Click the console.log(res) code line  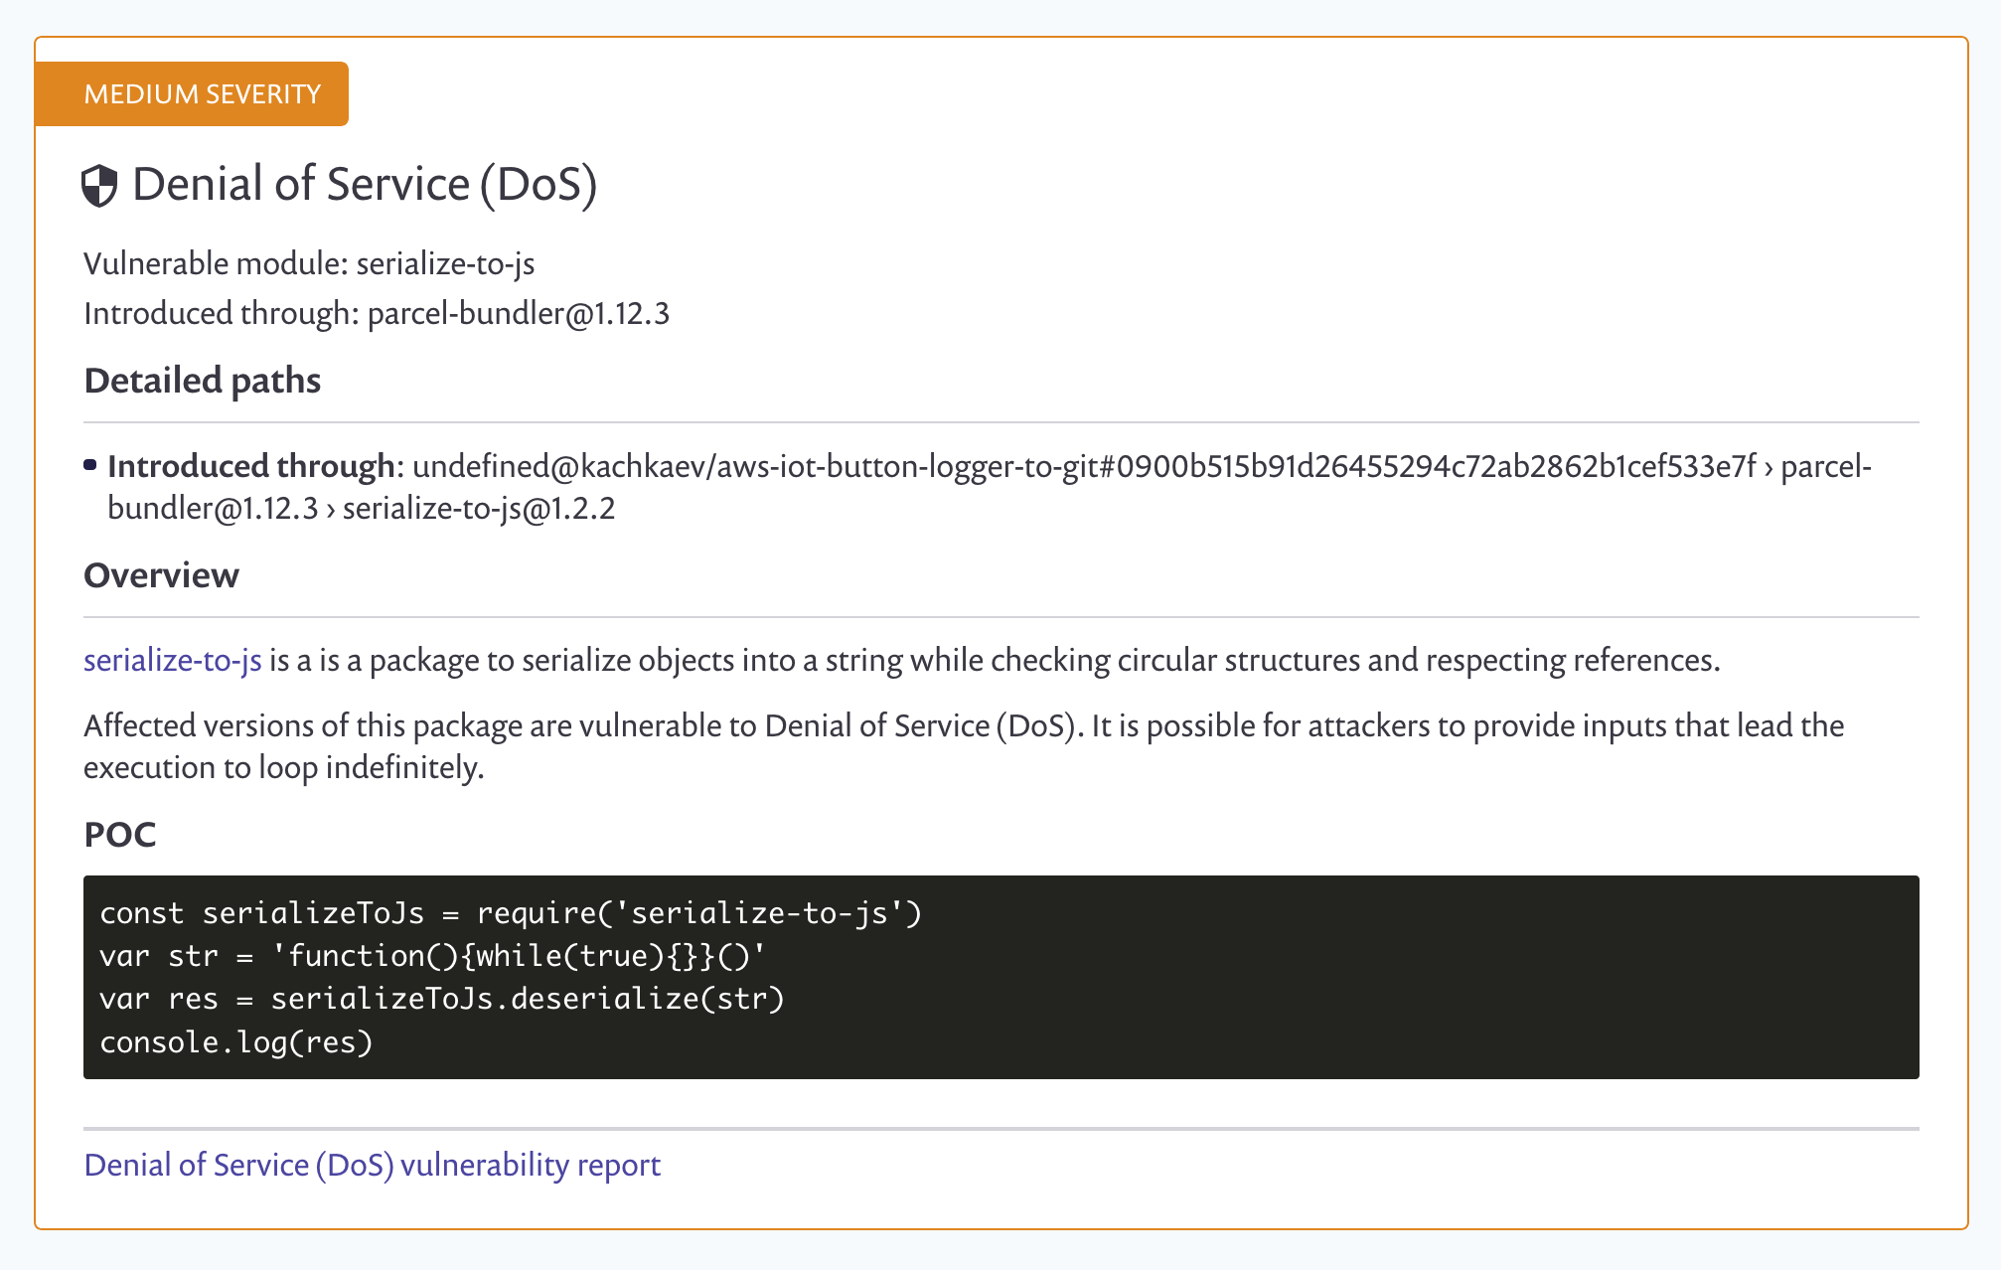(236, 1042)
